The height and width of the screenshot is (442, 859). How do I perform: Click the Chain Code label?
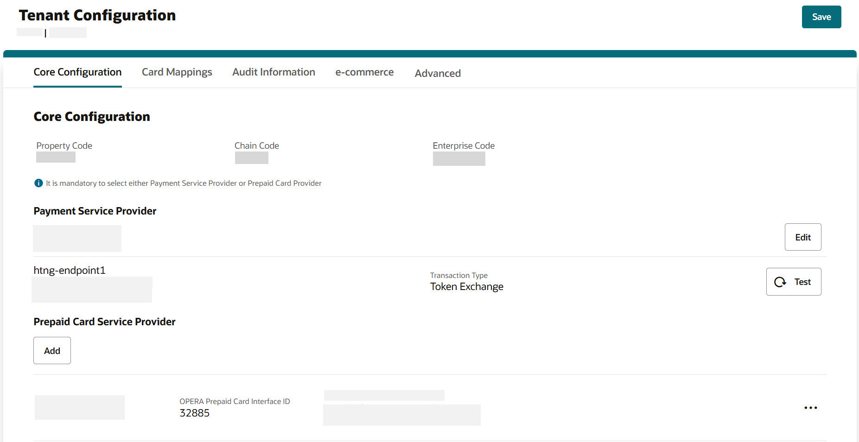point(257,145)
